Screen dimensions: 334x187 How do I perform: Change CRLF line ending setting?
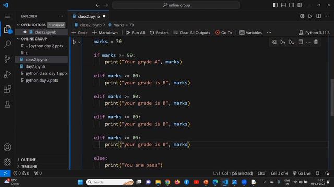262,173
